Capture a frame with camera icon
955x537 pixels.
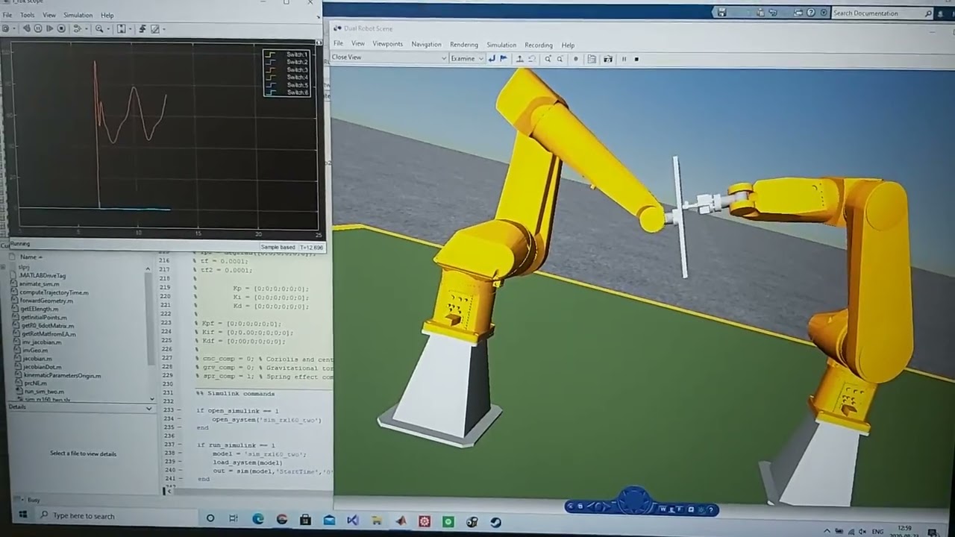point(608,59)
